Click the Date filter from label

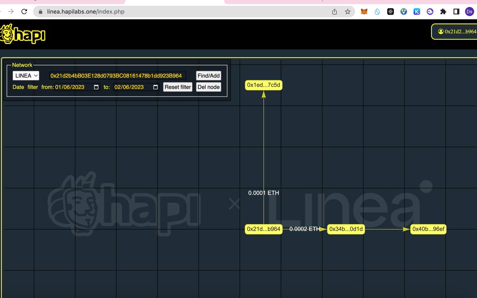point(33,87)
